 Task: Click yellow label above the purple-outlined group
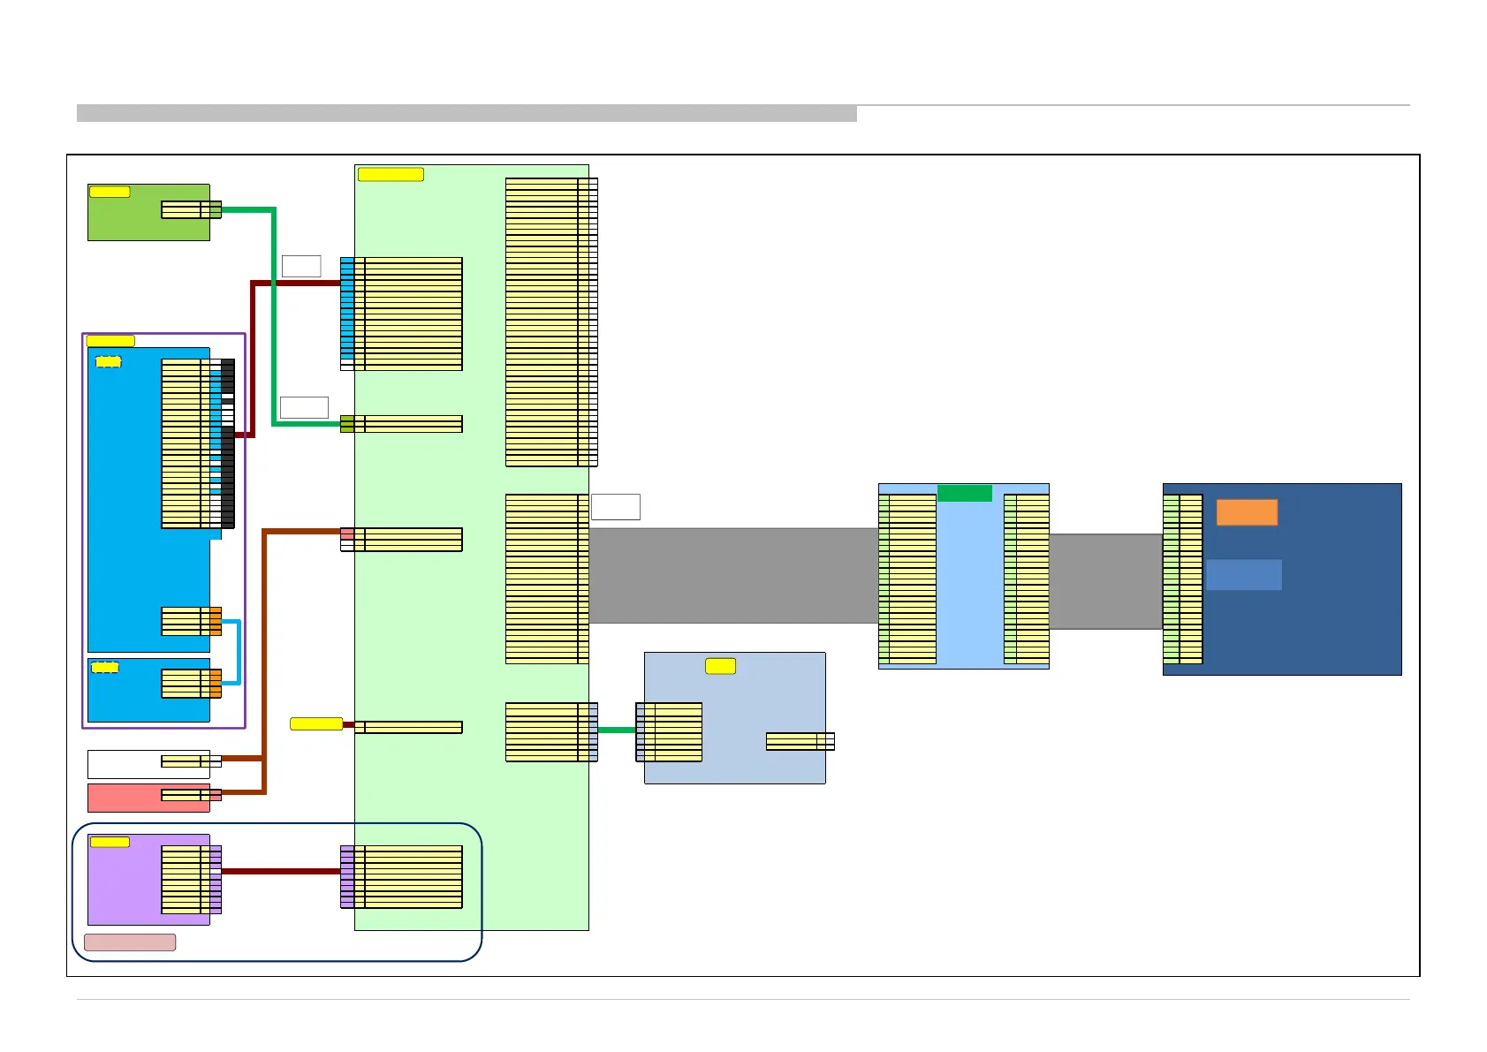tap(110, 341)
